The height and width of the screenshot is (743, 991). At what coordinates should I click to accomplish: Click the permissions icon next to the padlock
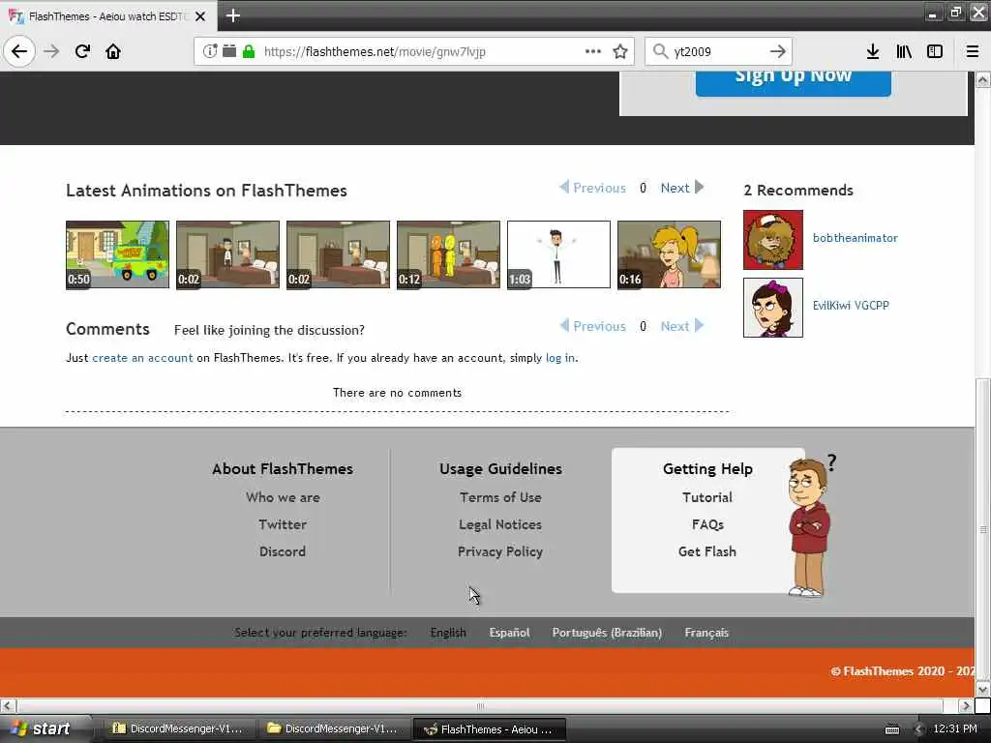coord(229,51)
